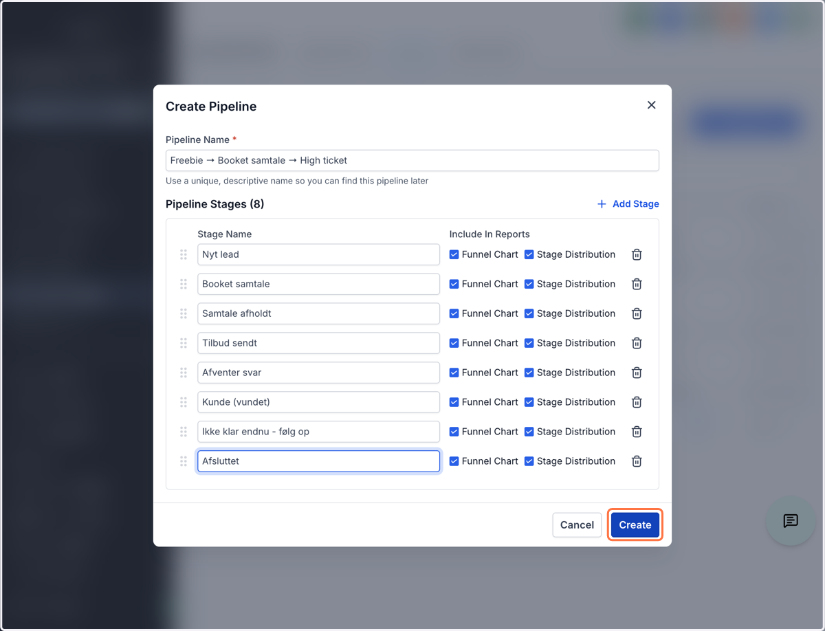Uncheck Stage Distribution for Ikke klar endnu
Screen dimensions: 825x631
click(x=529, y=432)
